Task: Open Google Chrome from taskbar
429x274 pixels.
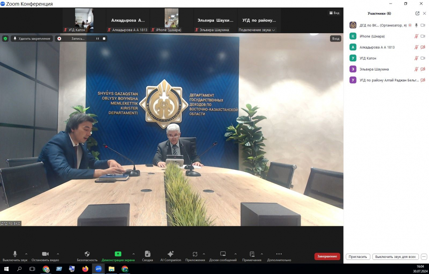Action: click(x=46, y=269)
